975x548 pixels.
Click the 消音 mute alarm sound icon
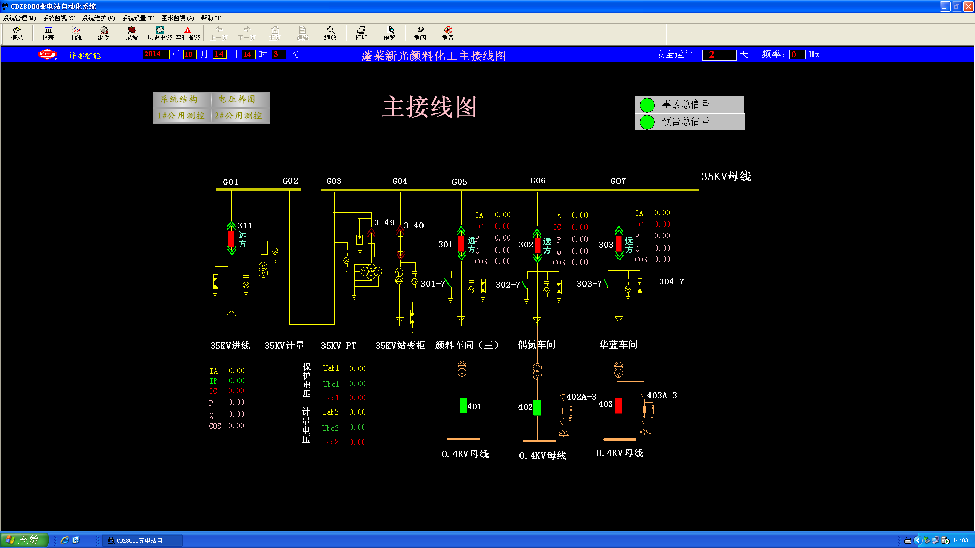click(x=448, y=33)
